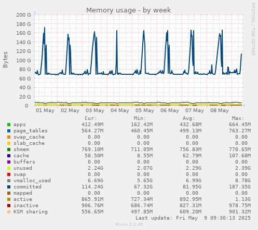Click the '04 May' x-axis label
258x230 pixels.
(x=120, y=111)
